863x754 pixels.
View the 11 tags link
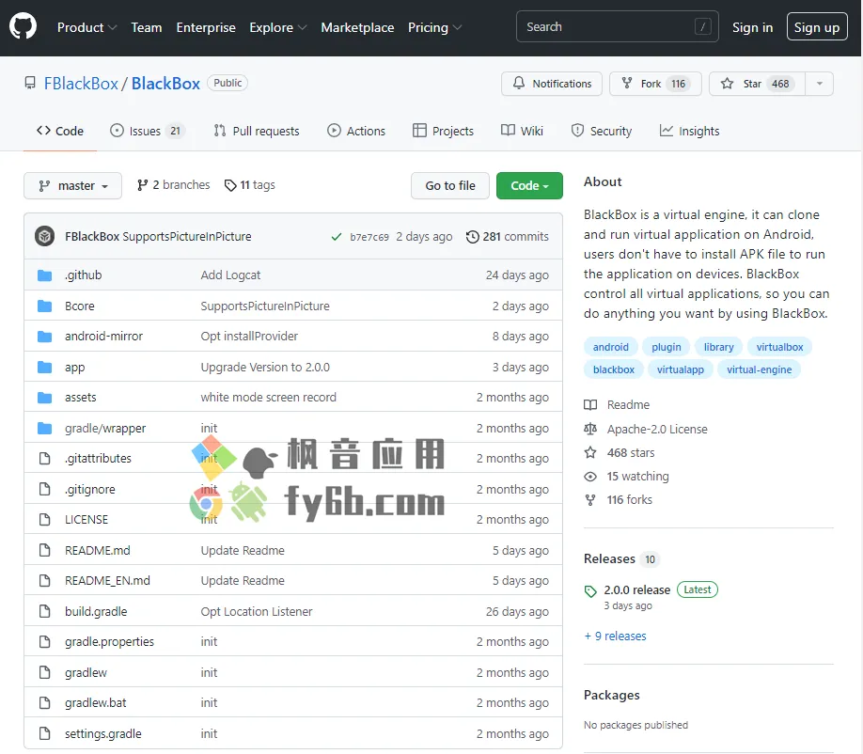pyautogui.click(x=250, y=185)
